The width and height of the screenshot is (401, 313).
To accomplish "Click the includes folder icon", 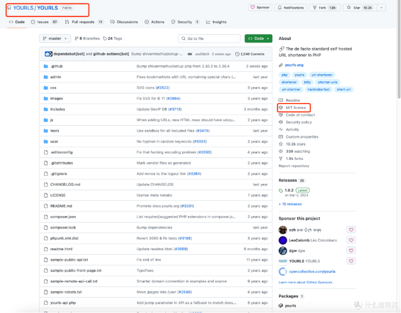I will 46,109.
